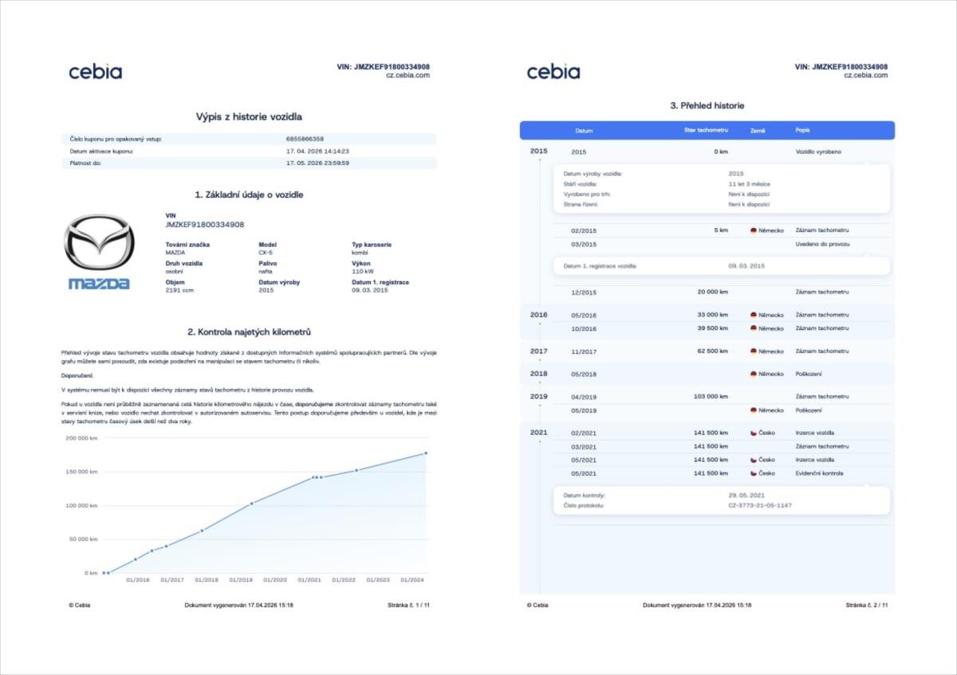Select the 2021 year marker in timeline
This screenshot has height=675, width=957.
539,433
